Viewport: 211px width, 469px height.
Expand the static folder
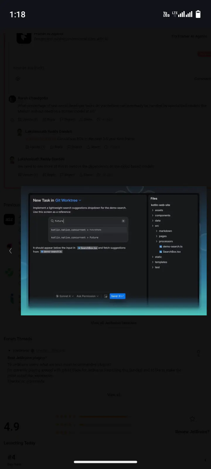[156, 257]
